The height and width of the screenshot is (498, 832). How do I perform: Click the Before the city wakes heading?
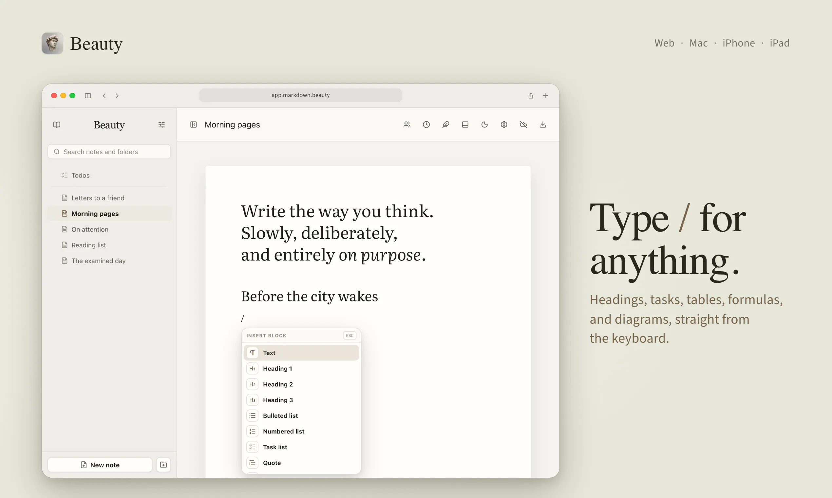coord(309,297)
